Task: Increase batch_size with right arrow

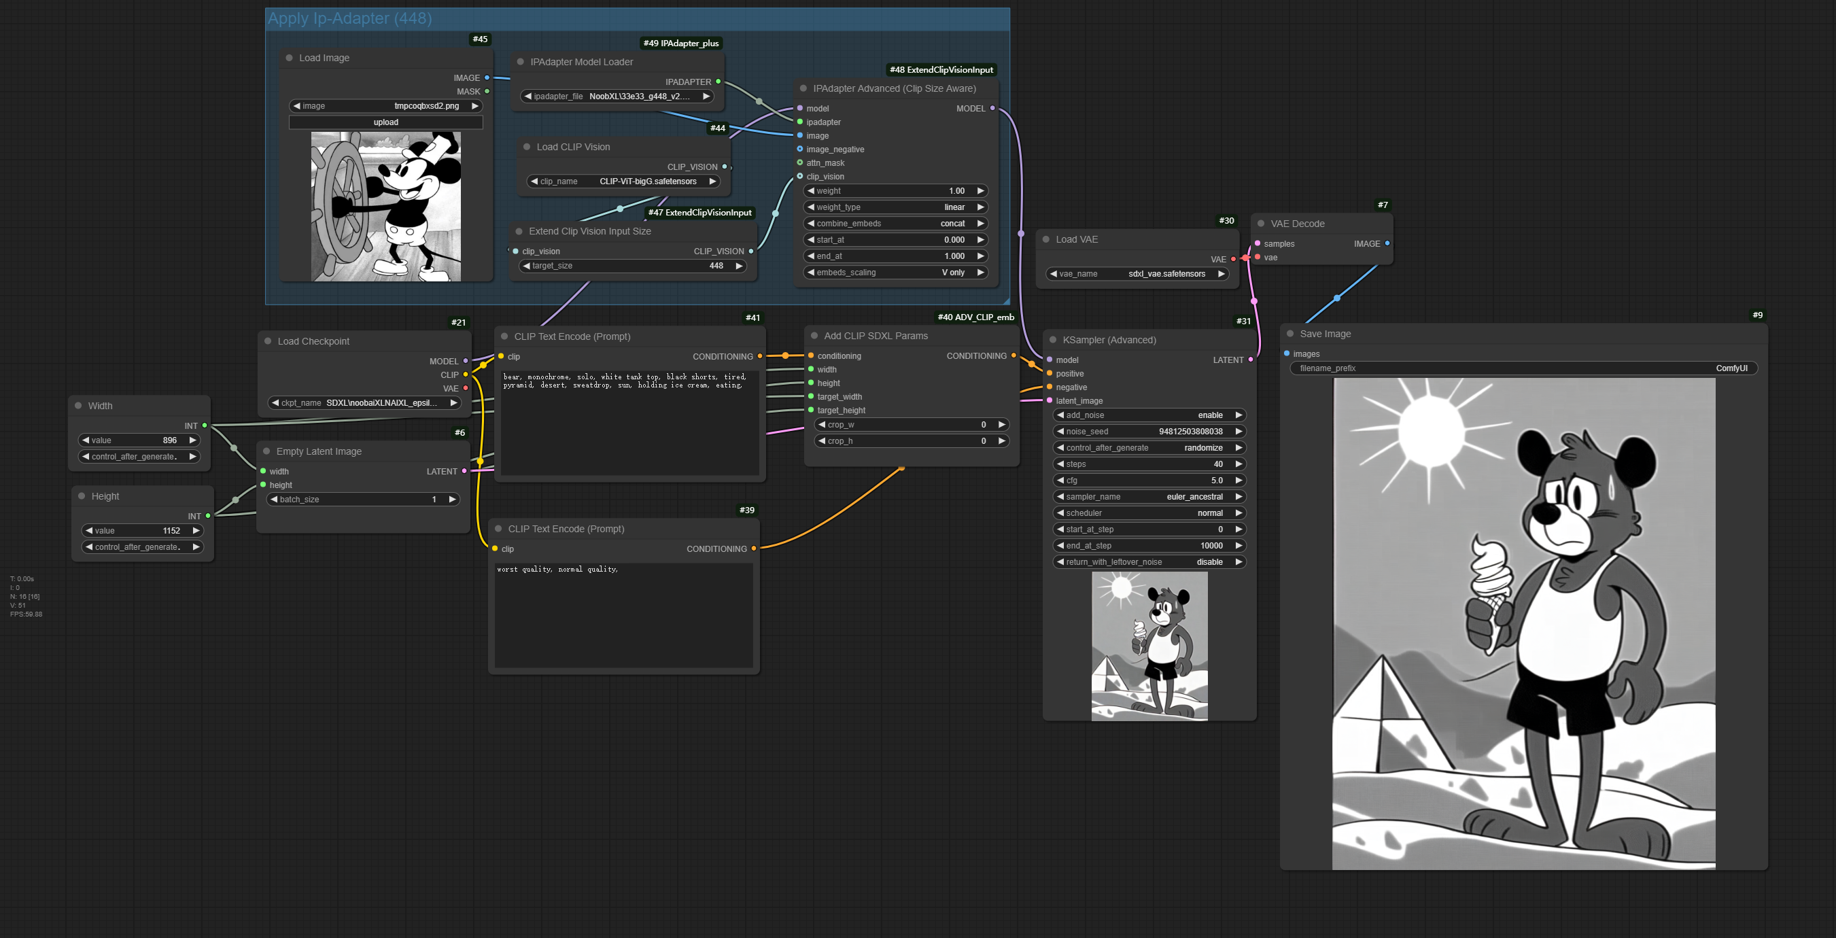Action: [452, 500]
